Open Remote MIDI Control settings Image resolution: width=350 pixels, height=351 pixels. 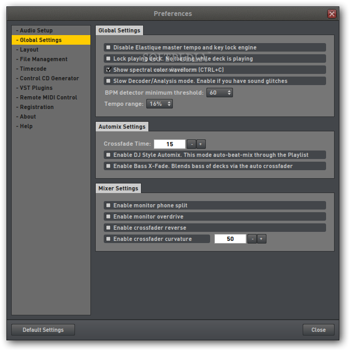point(51,98)
